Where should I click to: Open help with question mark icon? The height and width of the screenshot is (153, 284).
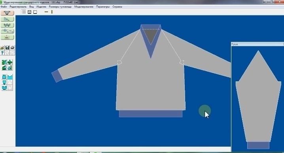pyautogui.click(x=2, y=53)
